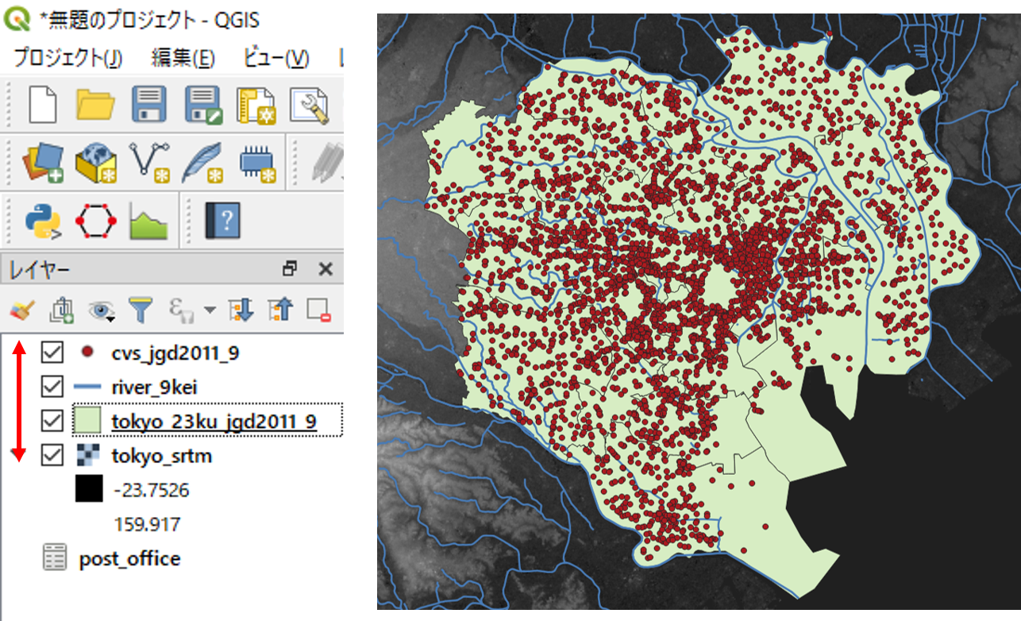Click the blue line symbol of river_9kei
The image size is (1021, 621).
[87, 387]
